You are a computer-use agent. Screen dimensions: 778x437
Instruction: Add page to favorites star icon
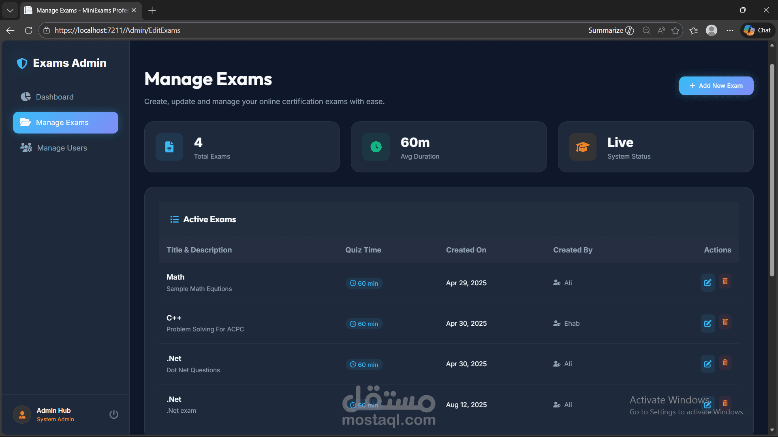pyautogui.click(x=675, y=30)
